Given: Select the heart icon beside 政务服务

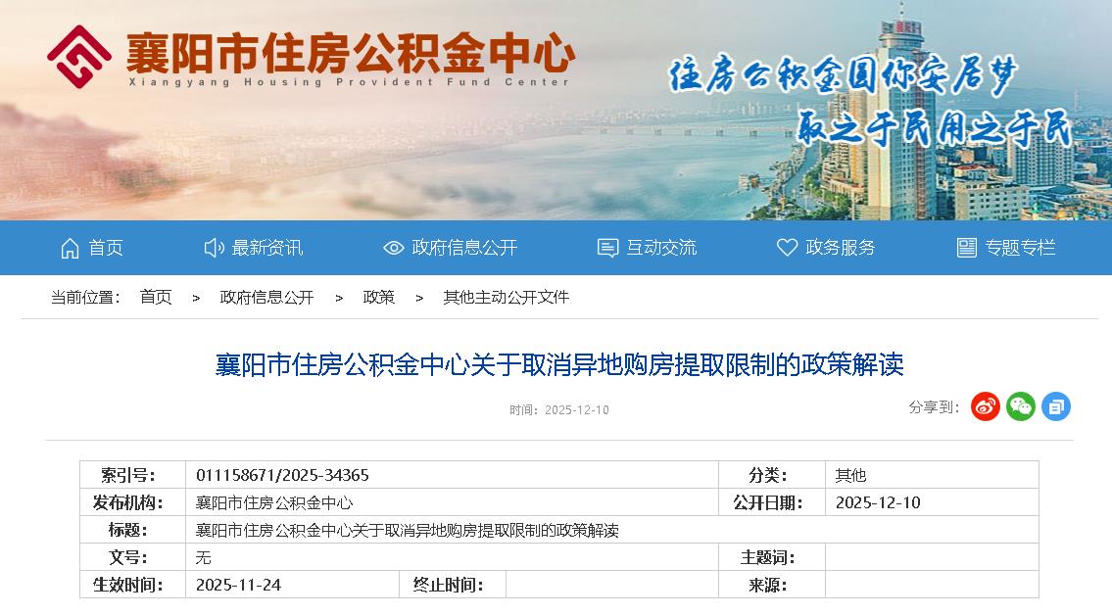Looking at the screenshot, I should point(785,248).
